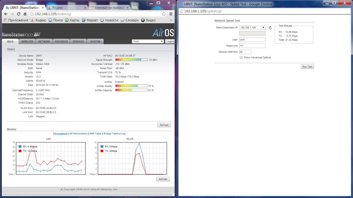Open a new browser tab
Screen dimensions: 353x198
135,8
